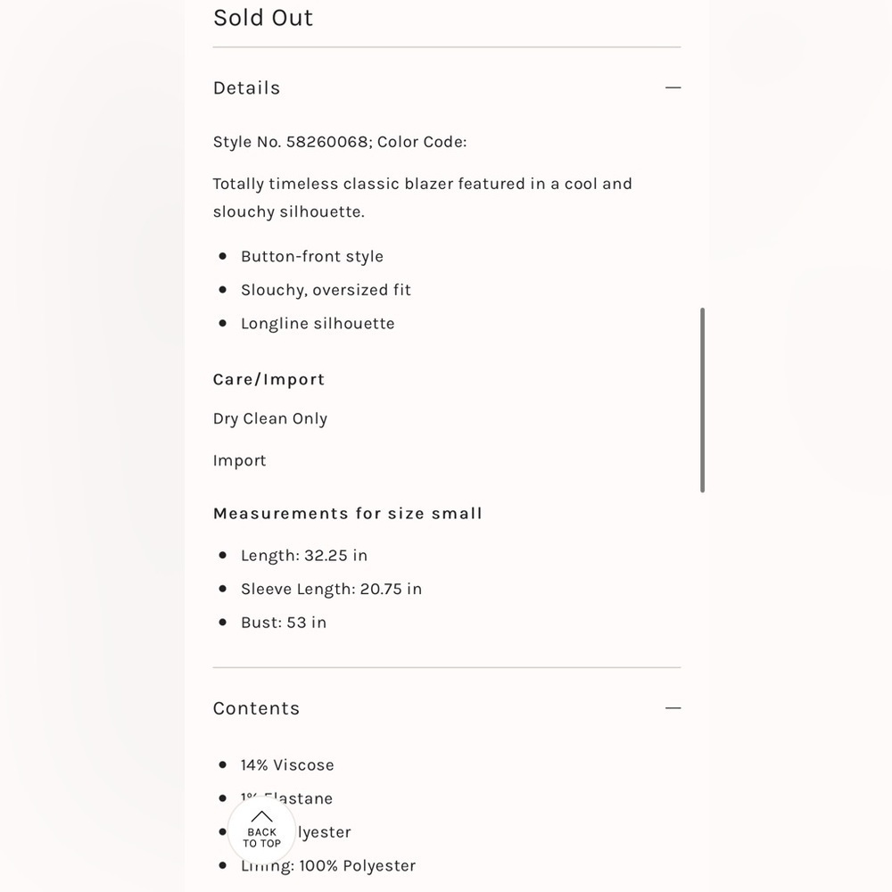The image size is (892, 892).
Task: Click the Dry Clean Only text
Action: (270, 418)
